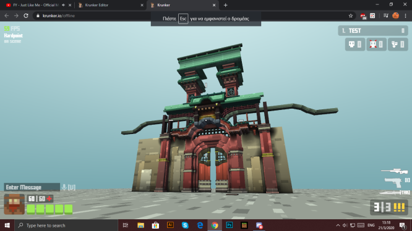
Task: Click the FPS counter display
Action: pyautogui.click(x=12, y=28)
